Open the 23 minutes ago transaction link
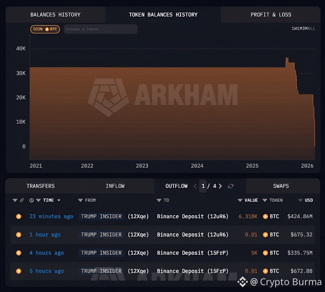Viewport: 325px width, 292px height. click(51, 217)
